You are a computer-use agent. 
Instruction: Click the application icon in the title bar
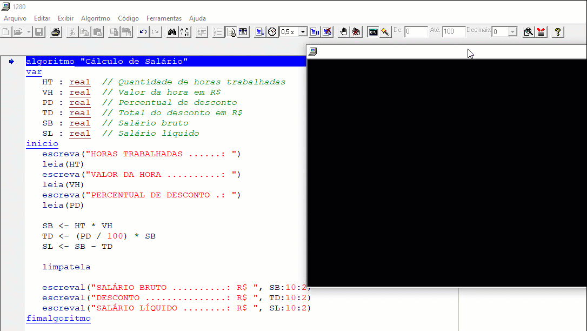6,6
